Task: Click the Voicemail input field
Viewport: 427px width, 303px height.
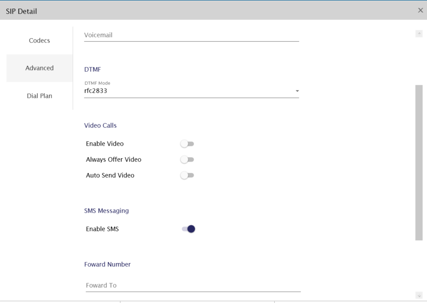Action: click(191, 35)
